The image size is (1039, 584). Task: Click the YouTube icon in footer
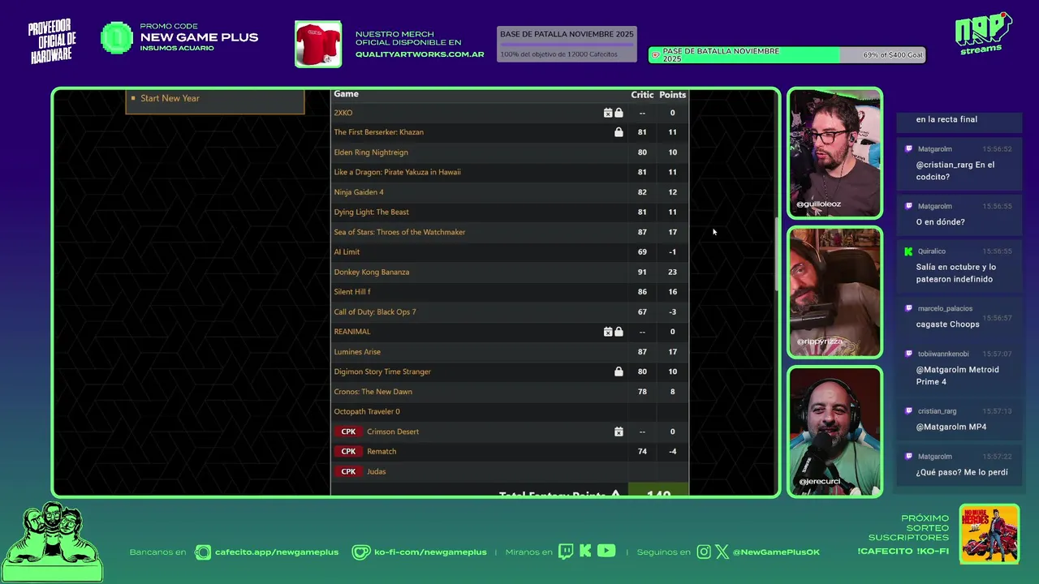pyautogui.click(x=606, y=552)
